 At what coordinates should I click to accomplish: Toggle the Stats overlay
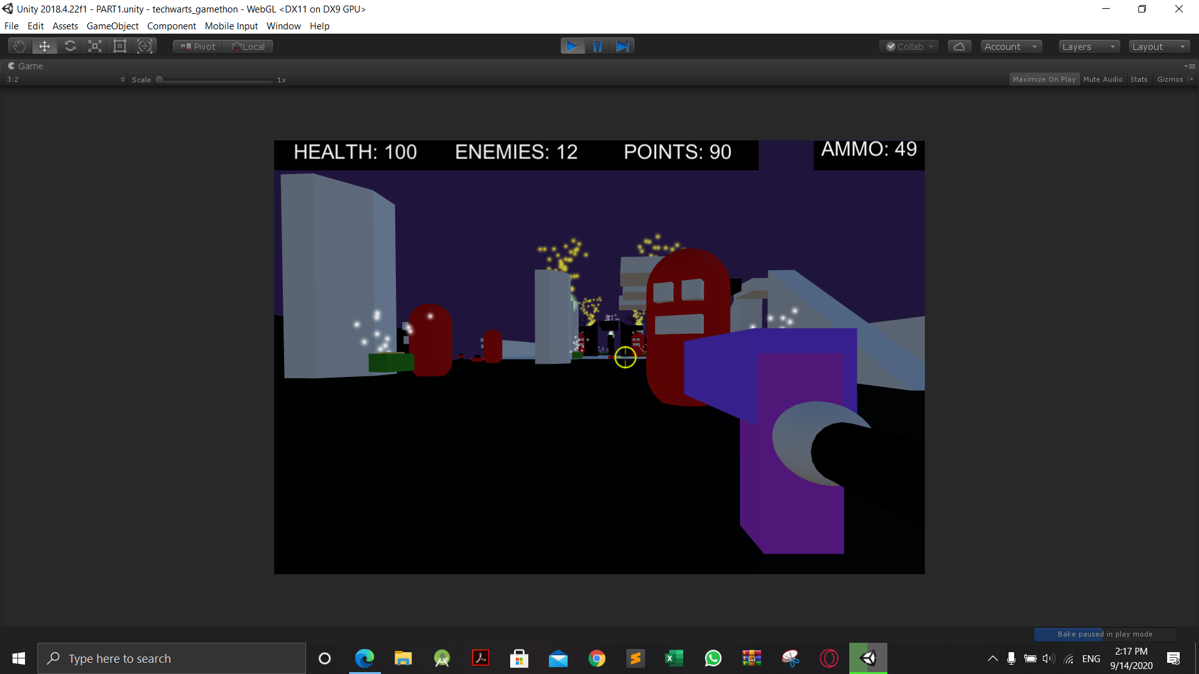[x=1138, y=79]
